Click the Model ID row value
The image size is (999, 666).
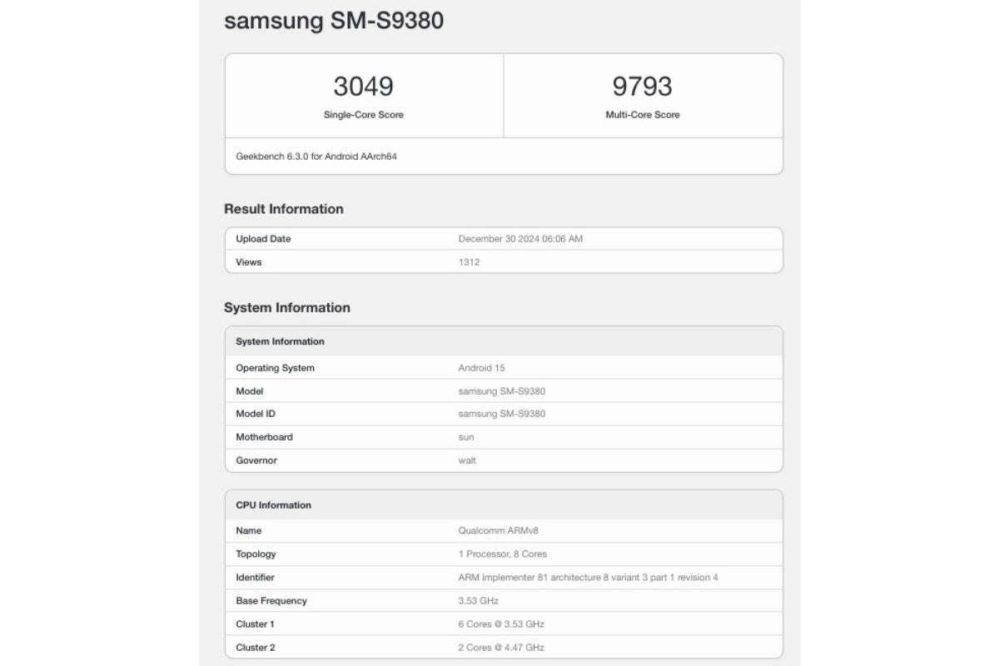pyautogui.click(x=501, y=414)
